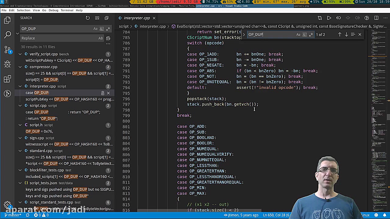Viewport: 390px width, 219px height.
Task: Split the editor to the right
Action: click(x=376, y=18)
